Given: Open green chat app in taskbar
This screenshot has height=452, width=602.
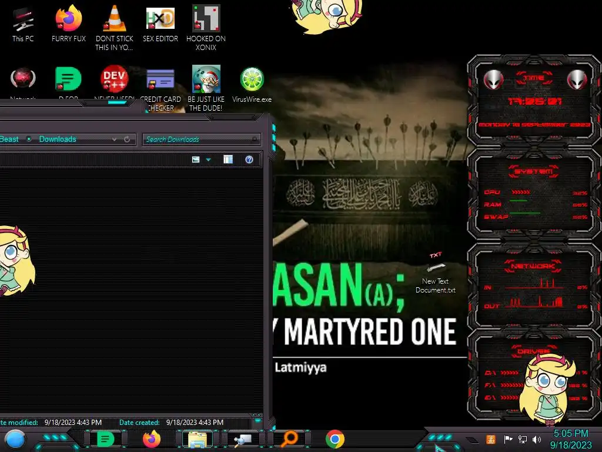Looking at the screenshot, I should point(105,439).
